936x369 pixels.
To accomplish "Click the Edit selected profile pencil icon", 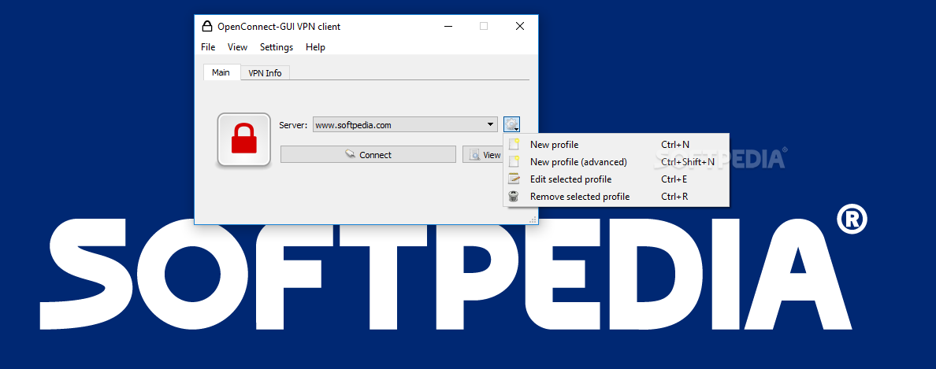I will click(x=514, y=179).
